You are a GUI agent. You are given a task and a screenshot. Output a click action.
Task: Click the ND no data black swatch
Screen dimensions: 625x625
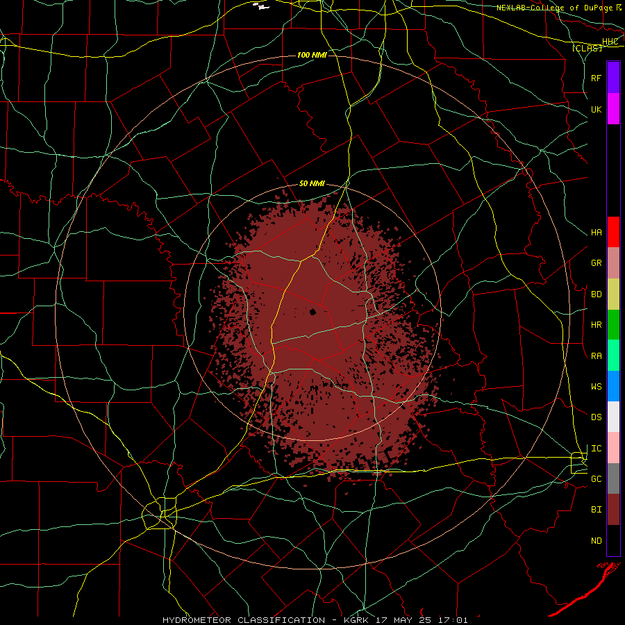(x=613, y=540)
